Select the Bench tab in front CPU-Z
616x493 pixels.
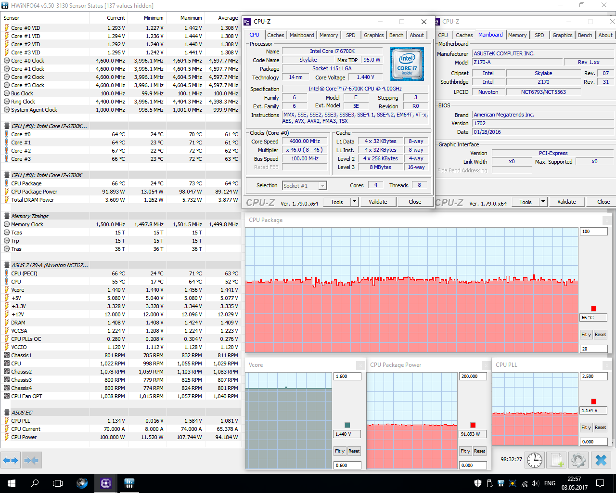click(x=397, y=35)
